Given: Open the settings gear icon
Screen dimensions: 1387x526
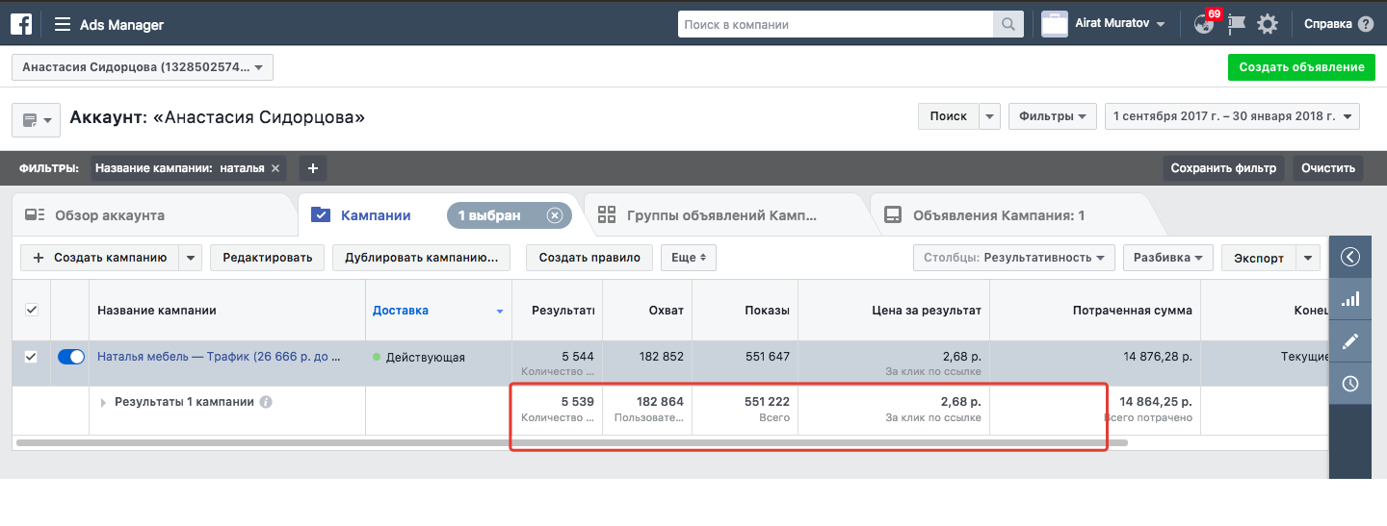Looking at the screenshot, I should click(x=1268, y=25).
